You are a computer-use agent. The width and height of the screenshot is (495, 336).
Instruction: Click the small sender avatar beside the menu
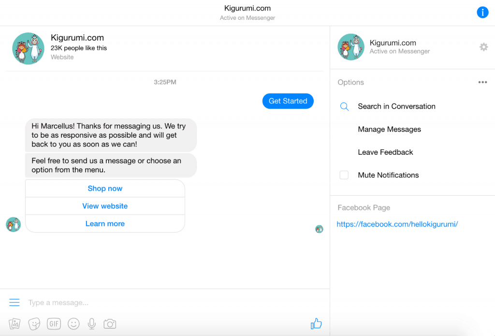(x=13, y=224)
